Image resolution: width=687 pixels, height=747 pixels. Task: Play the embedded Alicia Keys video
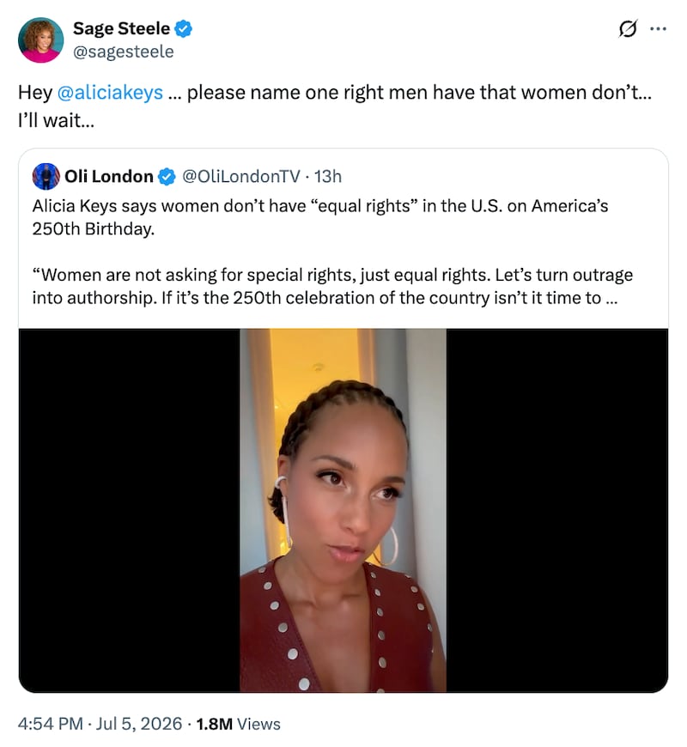point(343,510)
